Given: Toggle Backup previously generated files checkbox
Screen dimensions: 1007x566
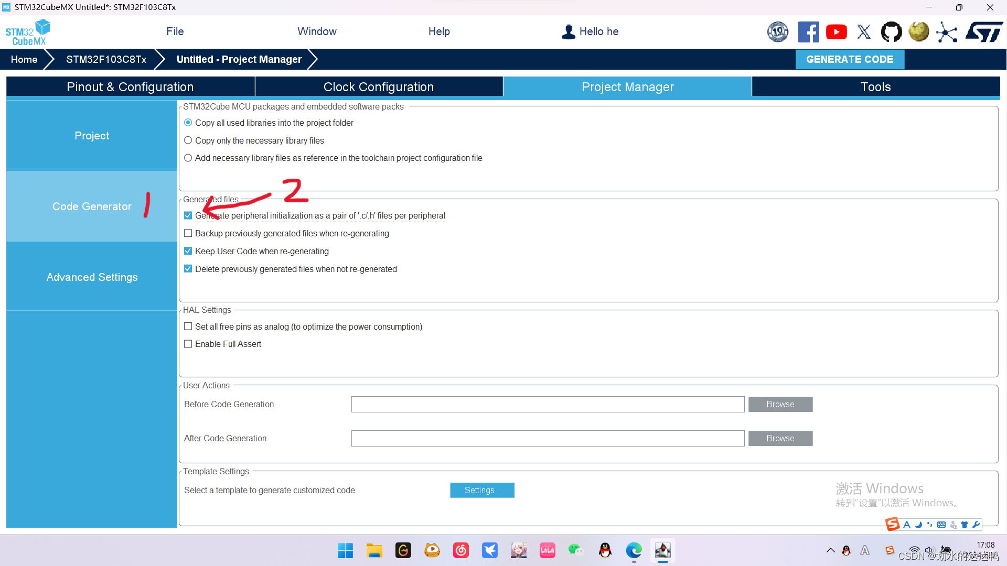Looking at the screenshot, I should 188,233.
